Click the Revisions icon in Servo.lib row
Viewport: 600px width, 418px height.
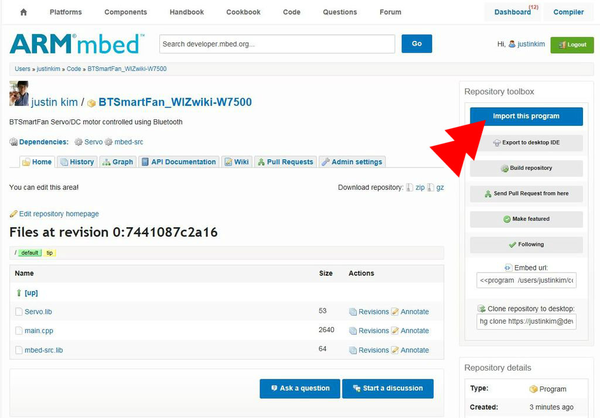(353, 312)
